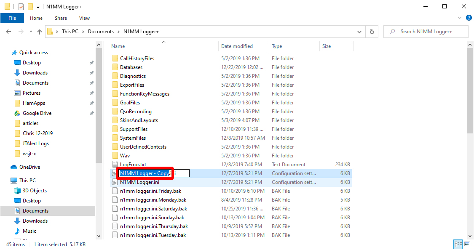Select n1mm logger.ini.Friday.bak file

pos(150,191)
